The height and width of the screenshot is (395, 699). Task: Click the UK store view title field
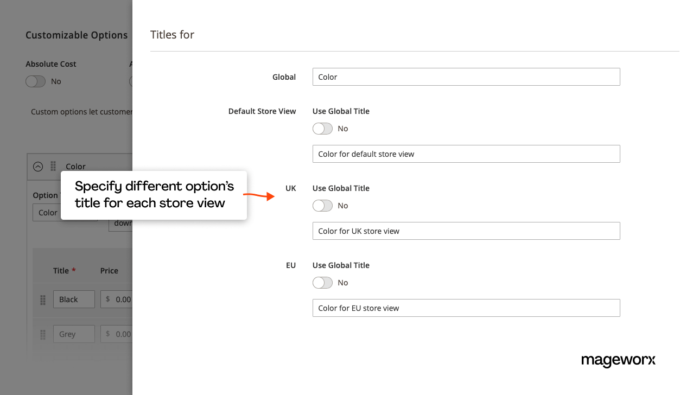click(x=466, y=231)
